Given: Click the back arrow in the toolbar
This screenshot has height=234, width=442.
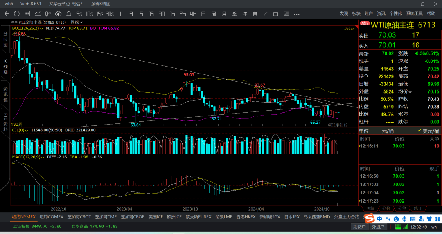Looking at the screenshot, I should click(x=7, y=13).
